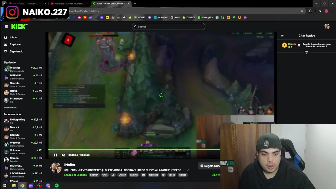Click Regala Suscripción gift button
The width and height of the screenshot is (336, 189).
click(x=209, y=166)
